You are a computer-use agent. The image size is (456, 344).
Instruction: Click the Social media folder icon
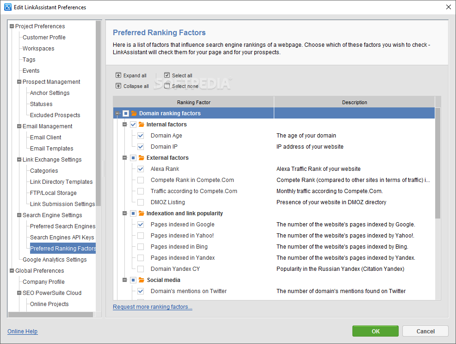142,280
